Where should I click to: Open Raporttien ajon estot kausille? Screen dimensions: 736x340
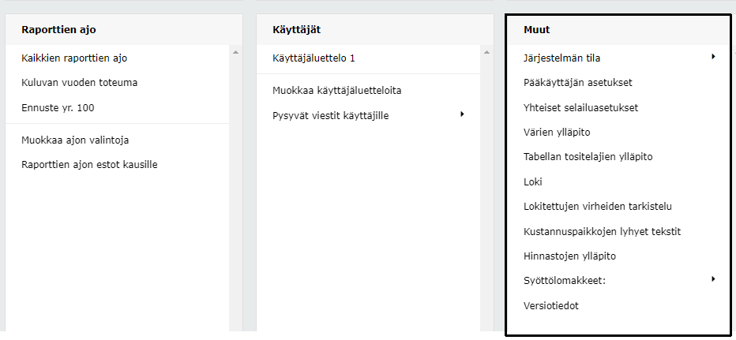point(89,165)
